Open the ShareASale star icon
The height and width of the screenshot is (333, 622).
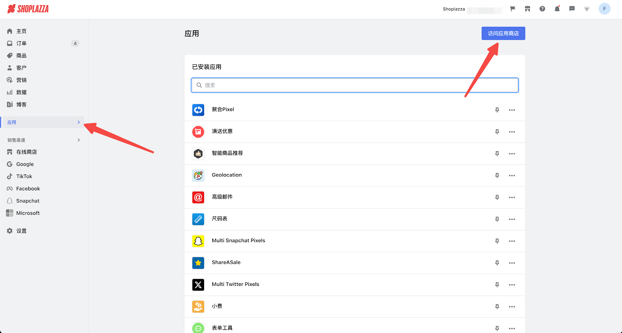point(198,263)
